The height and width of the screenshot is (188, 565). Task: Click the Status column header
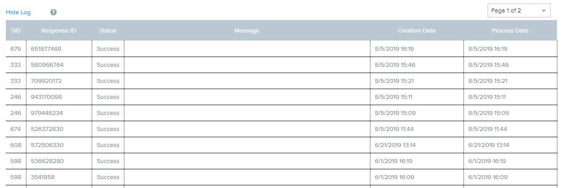[108, 31]
